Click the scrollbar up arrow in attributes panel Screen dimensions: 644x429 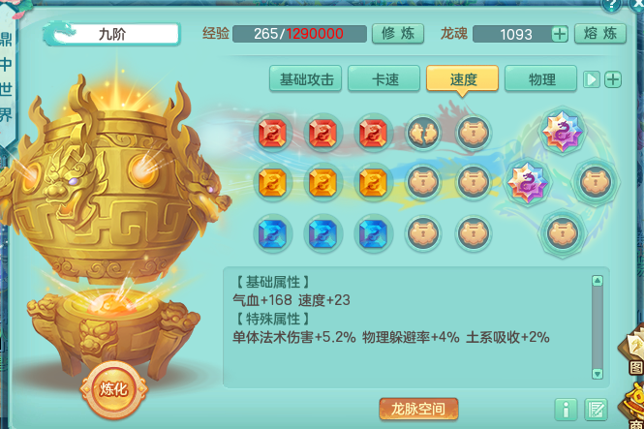[598, 281]
